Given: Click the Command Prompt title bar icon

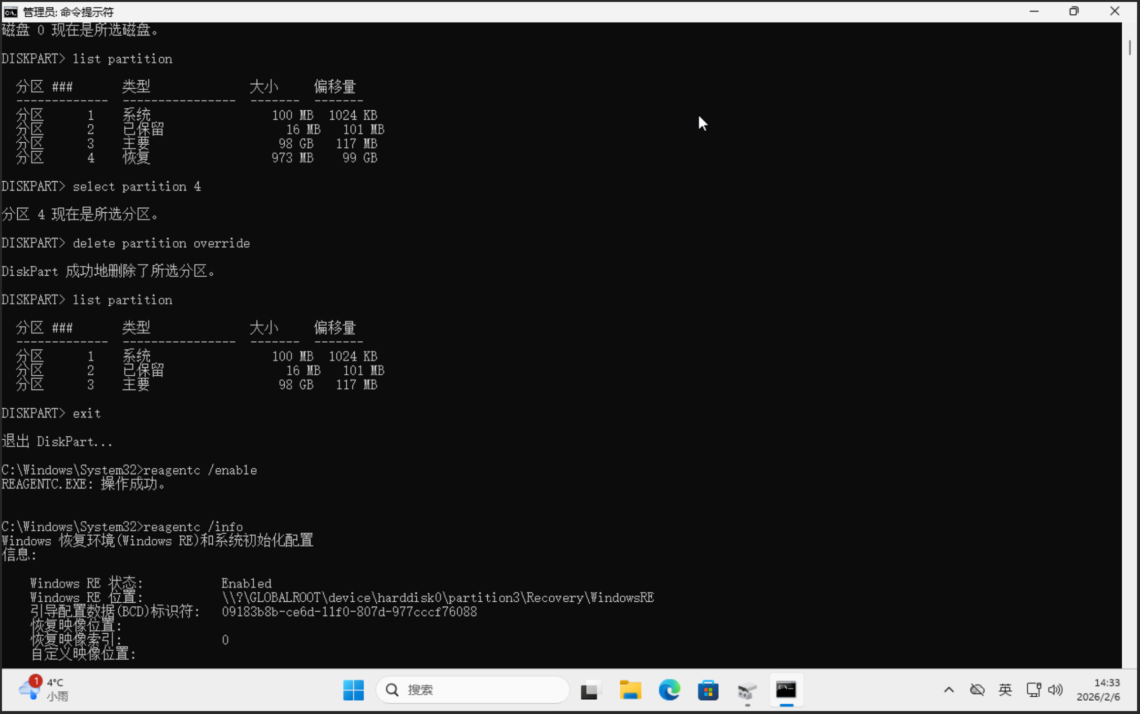Looking at the screenshot, I should tap(10, 12).
